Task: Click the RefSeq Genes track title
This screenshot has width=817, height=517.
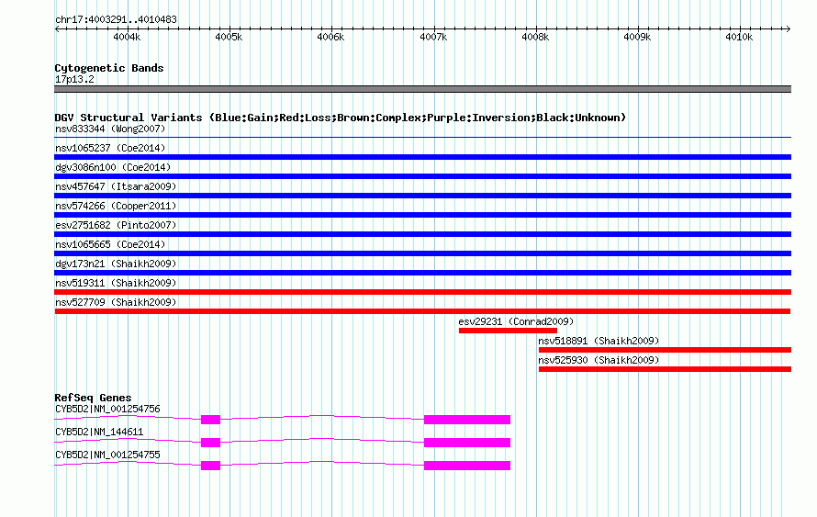Action: tap(93, 398)
